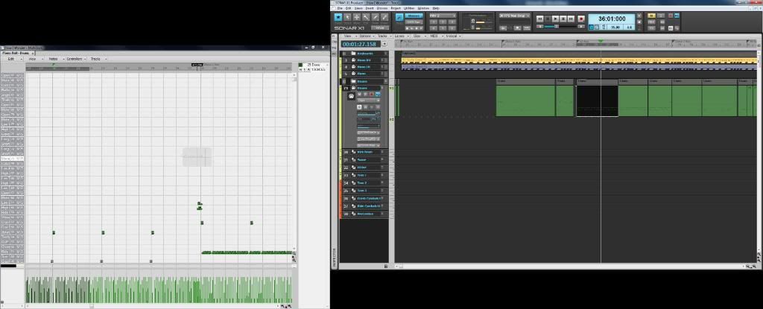Toggle Record arm on the Drums track
Viewport: 763px width, 309px height.
coord(371,95)
